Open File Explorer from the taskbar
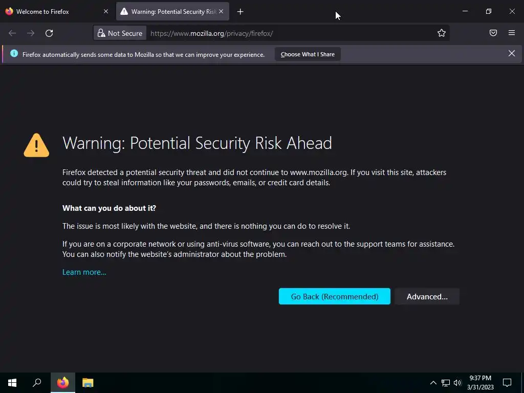Viewport: 524px width, 393px height. 88,383
